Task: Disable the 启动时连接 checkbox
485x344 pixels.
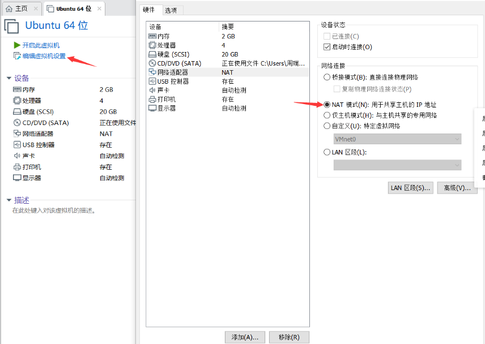Action: tap(327, 46)
